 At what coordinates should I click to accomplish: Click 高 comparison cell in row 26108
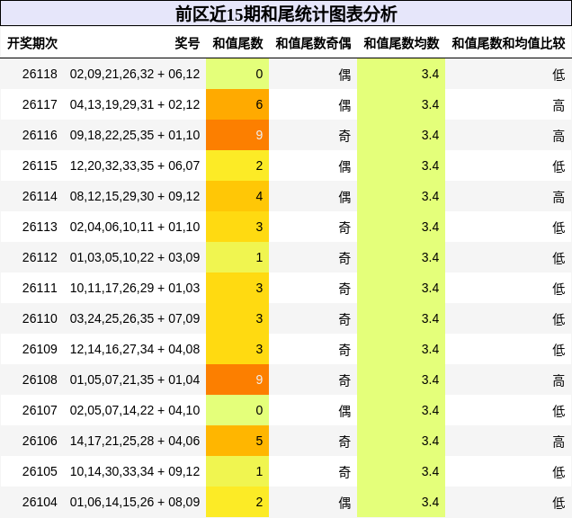click(508, 380)
